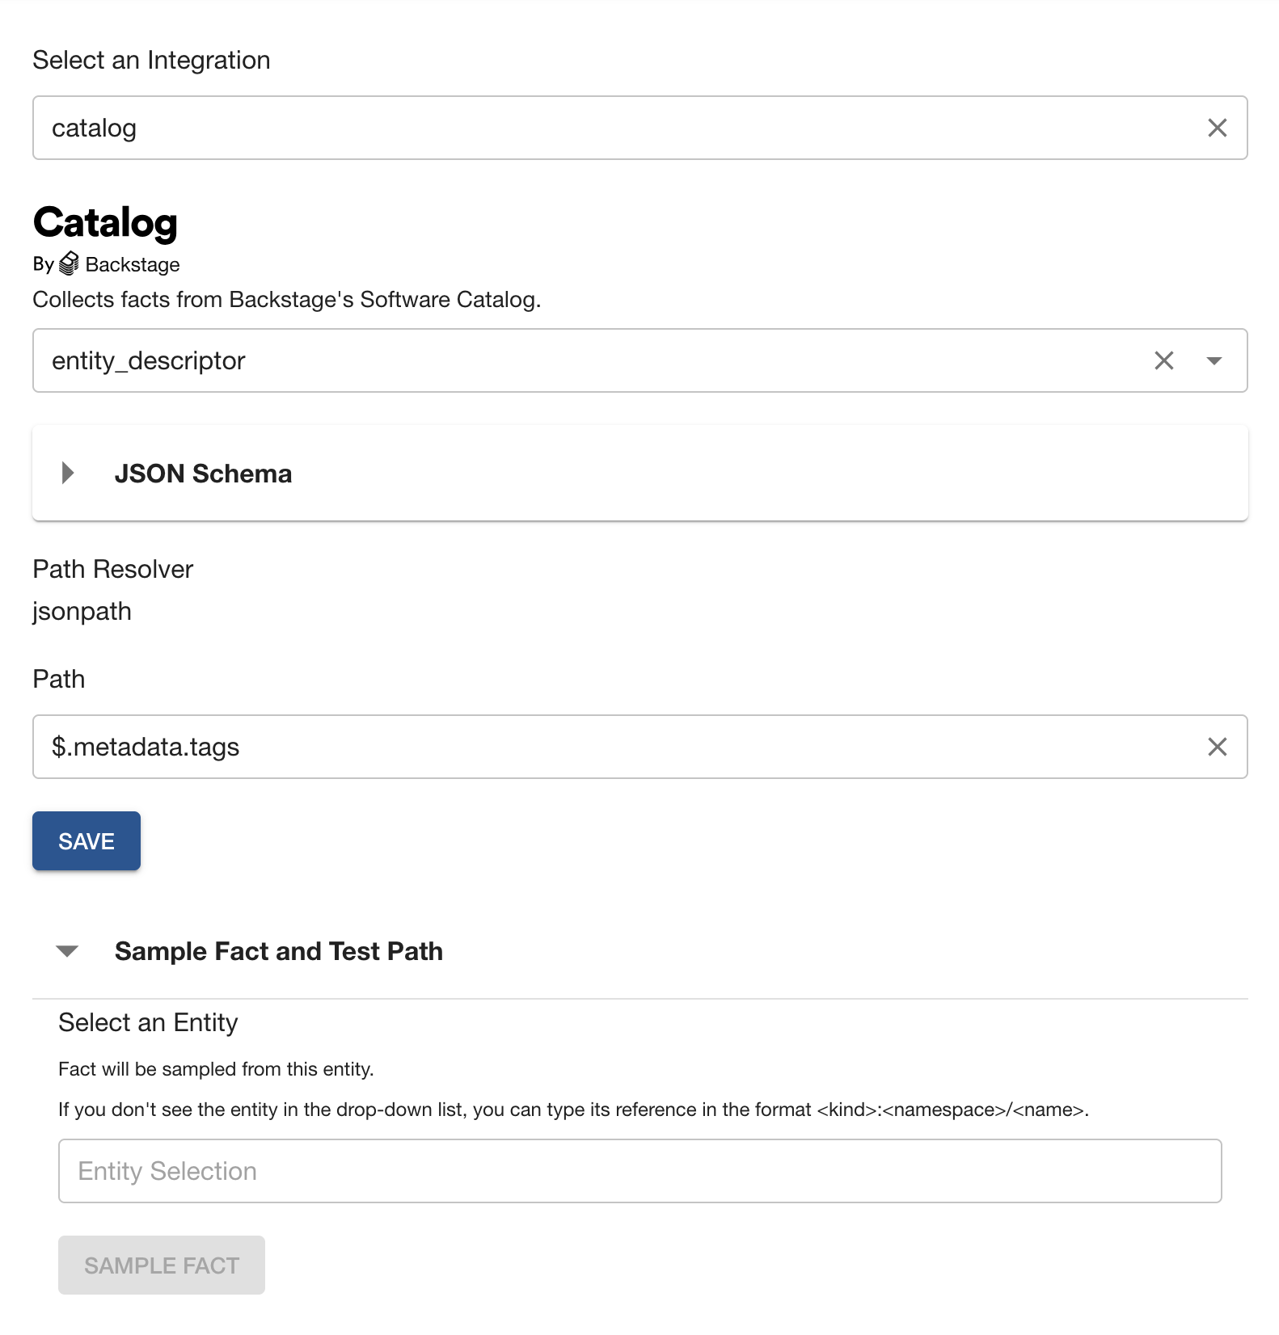This screenshot has width=1279, height=1335.
Task: Focus the Entity Selection input
Action: (x=639, y=1171)
